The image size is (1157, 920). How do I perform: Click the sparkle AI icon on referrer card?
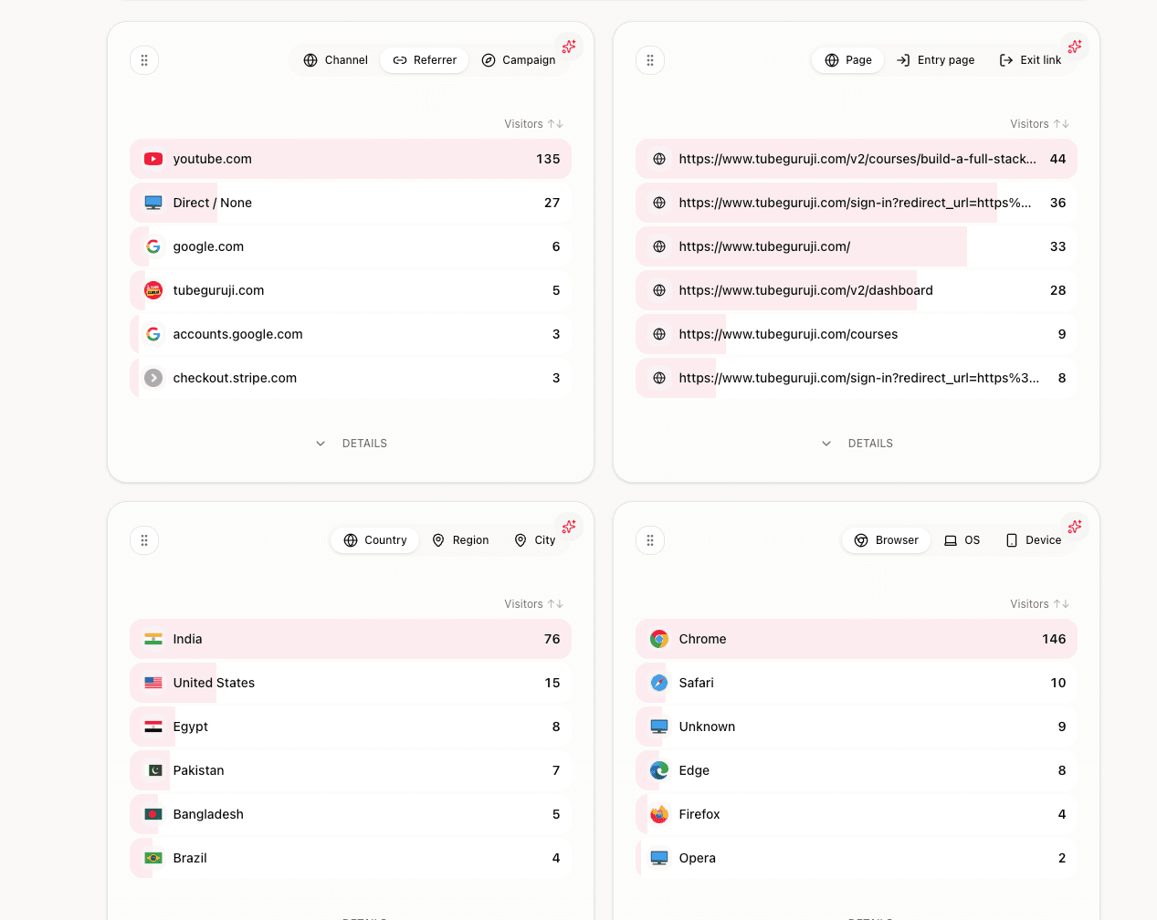point(569,47)
